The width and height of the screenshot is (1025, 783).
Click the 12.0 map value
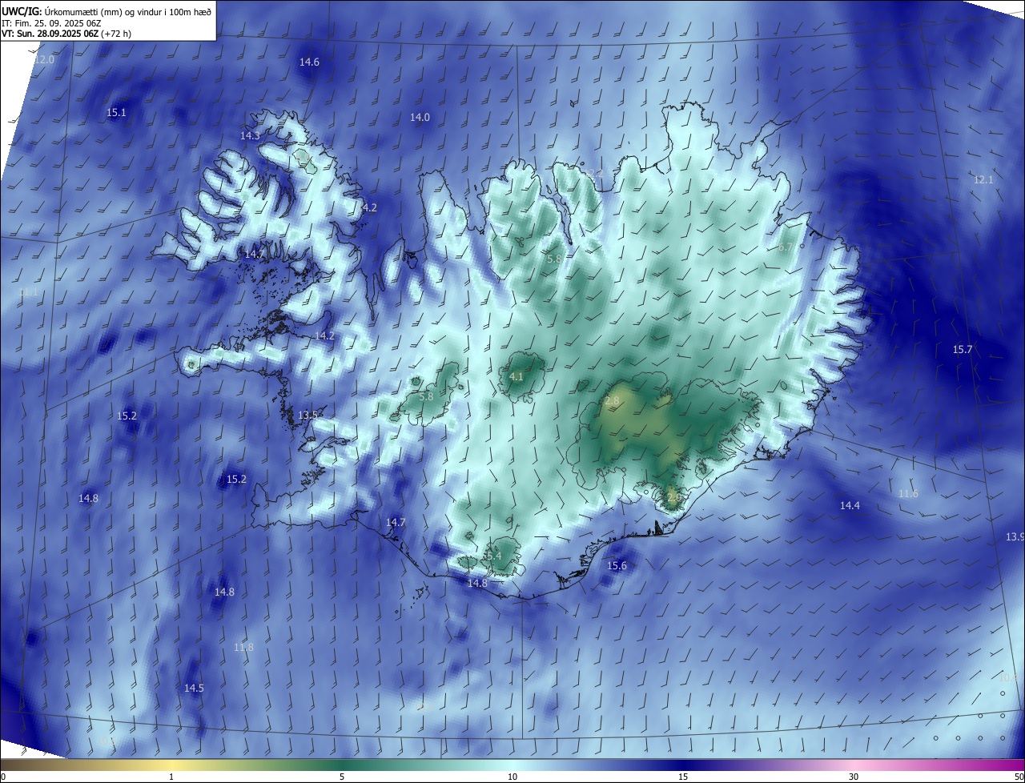coord(44,60)
